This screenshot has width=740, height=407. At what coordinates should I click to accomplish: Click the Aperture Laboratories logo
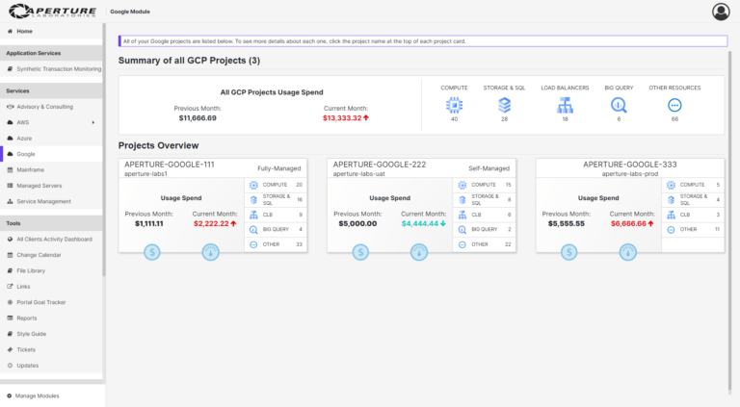tap(52, 12)
